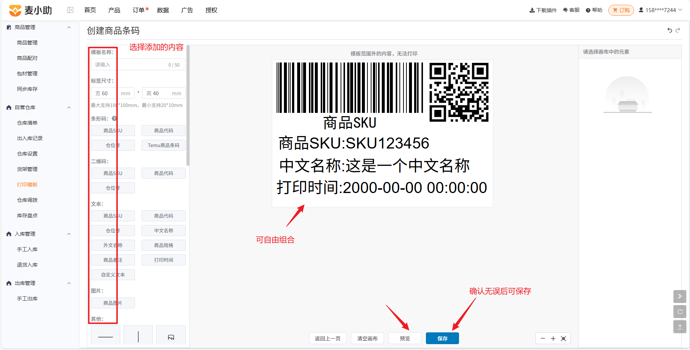Fit canvas to screen icon
Image resolution: width=690 pixels, height=350 pixels.
coord(563,339)
